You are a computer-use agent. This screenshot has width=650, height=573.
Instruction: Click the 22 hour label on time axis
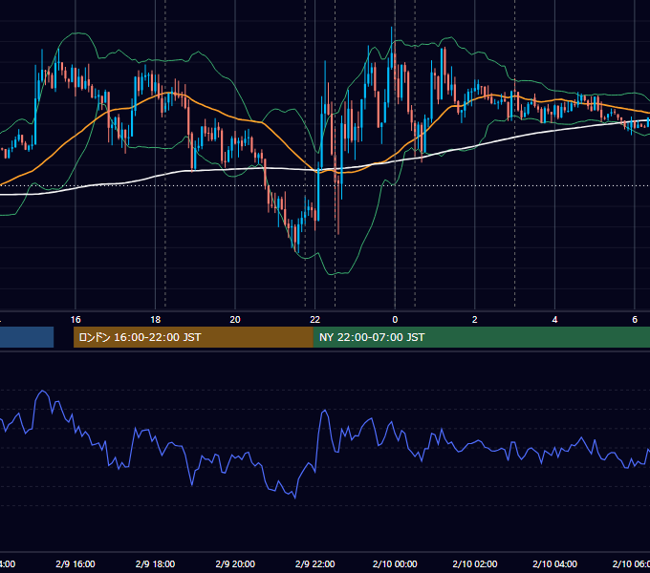pos(315,320)
